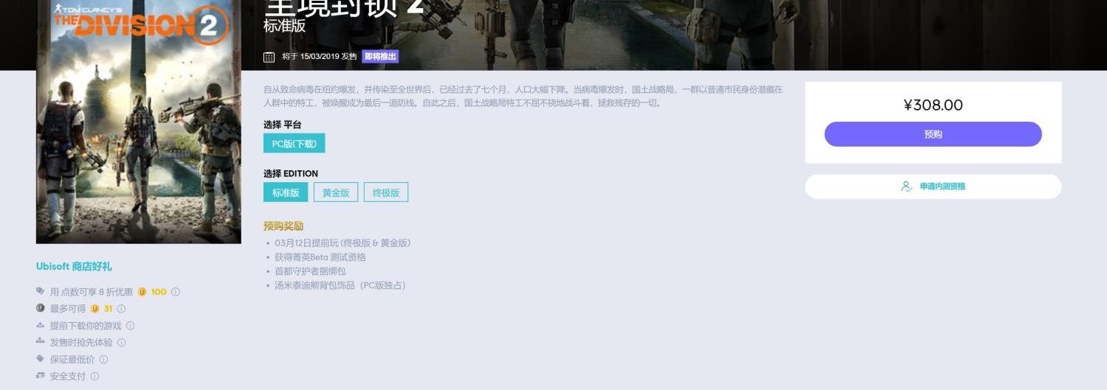Open info tooltip for 提前下载你的游戏
Screen dimensions: 1107x390
point(130,326)
